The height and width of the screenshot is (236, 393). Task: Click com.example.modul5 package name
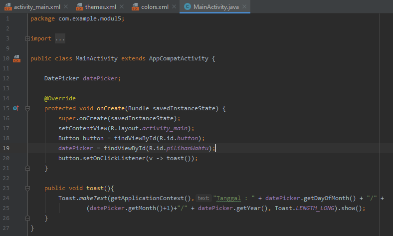tap(90, 18)
